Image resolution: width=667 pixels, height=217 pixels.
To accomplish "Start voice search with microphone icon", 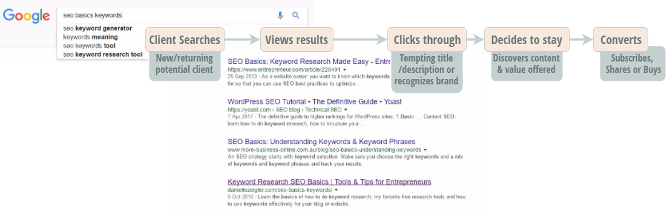I will tap(280, 15).
